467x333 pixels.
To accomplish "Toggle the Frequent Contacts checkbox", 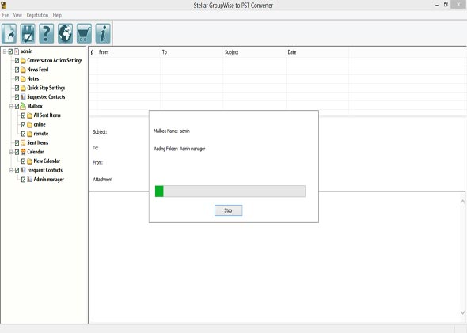I will [x=17, y=170].
